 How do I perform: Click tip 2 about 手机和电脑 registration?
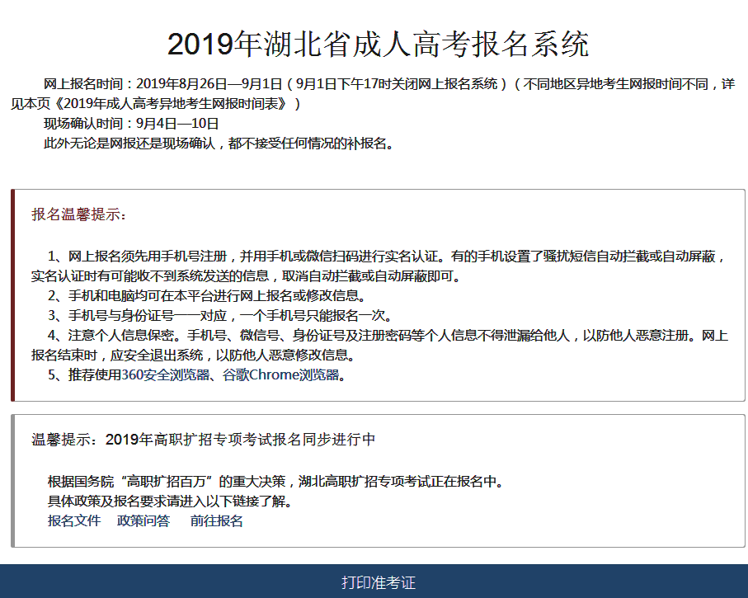(206, 296)
